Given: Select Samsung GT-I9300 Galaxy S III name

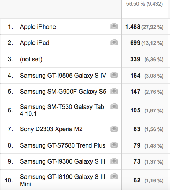Looking at the screenshot, I should pos(62,161).
